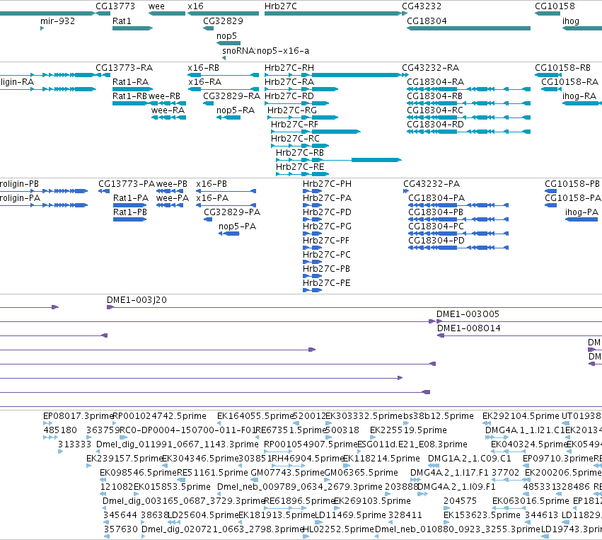Select the ihog gene label
602x540 pixels.
[x=570, y=21]
